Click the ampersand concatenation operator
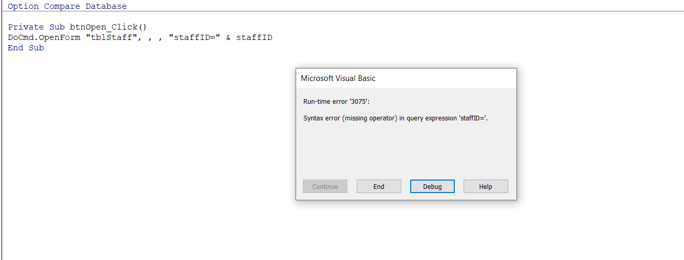The width and height of the screenshot is (684, 260). 228,37
